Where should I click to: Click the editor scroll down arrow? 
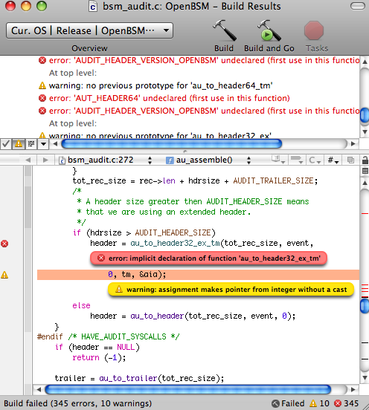click(365, 377)
